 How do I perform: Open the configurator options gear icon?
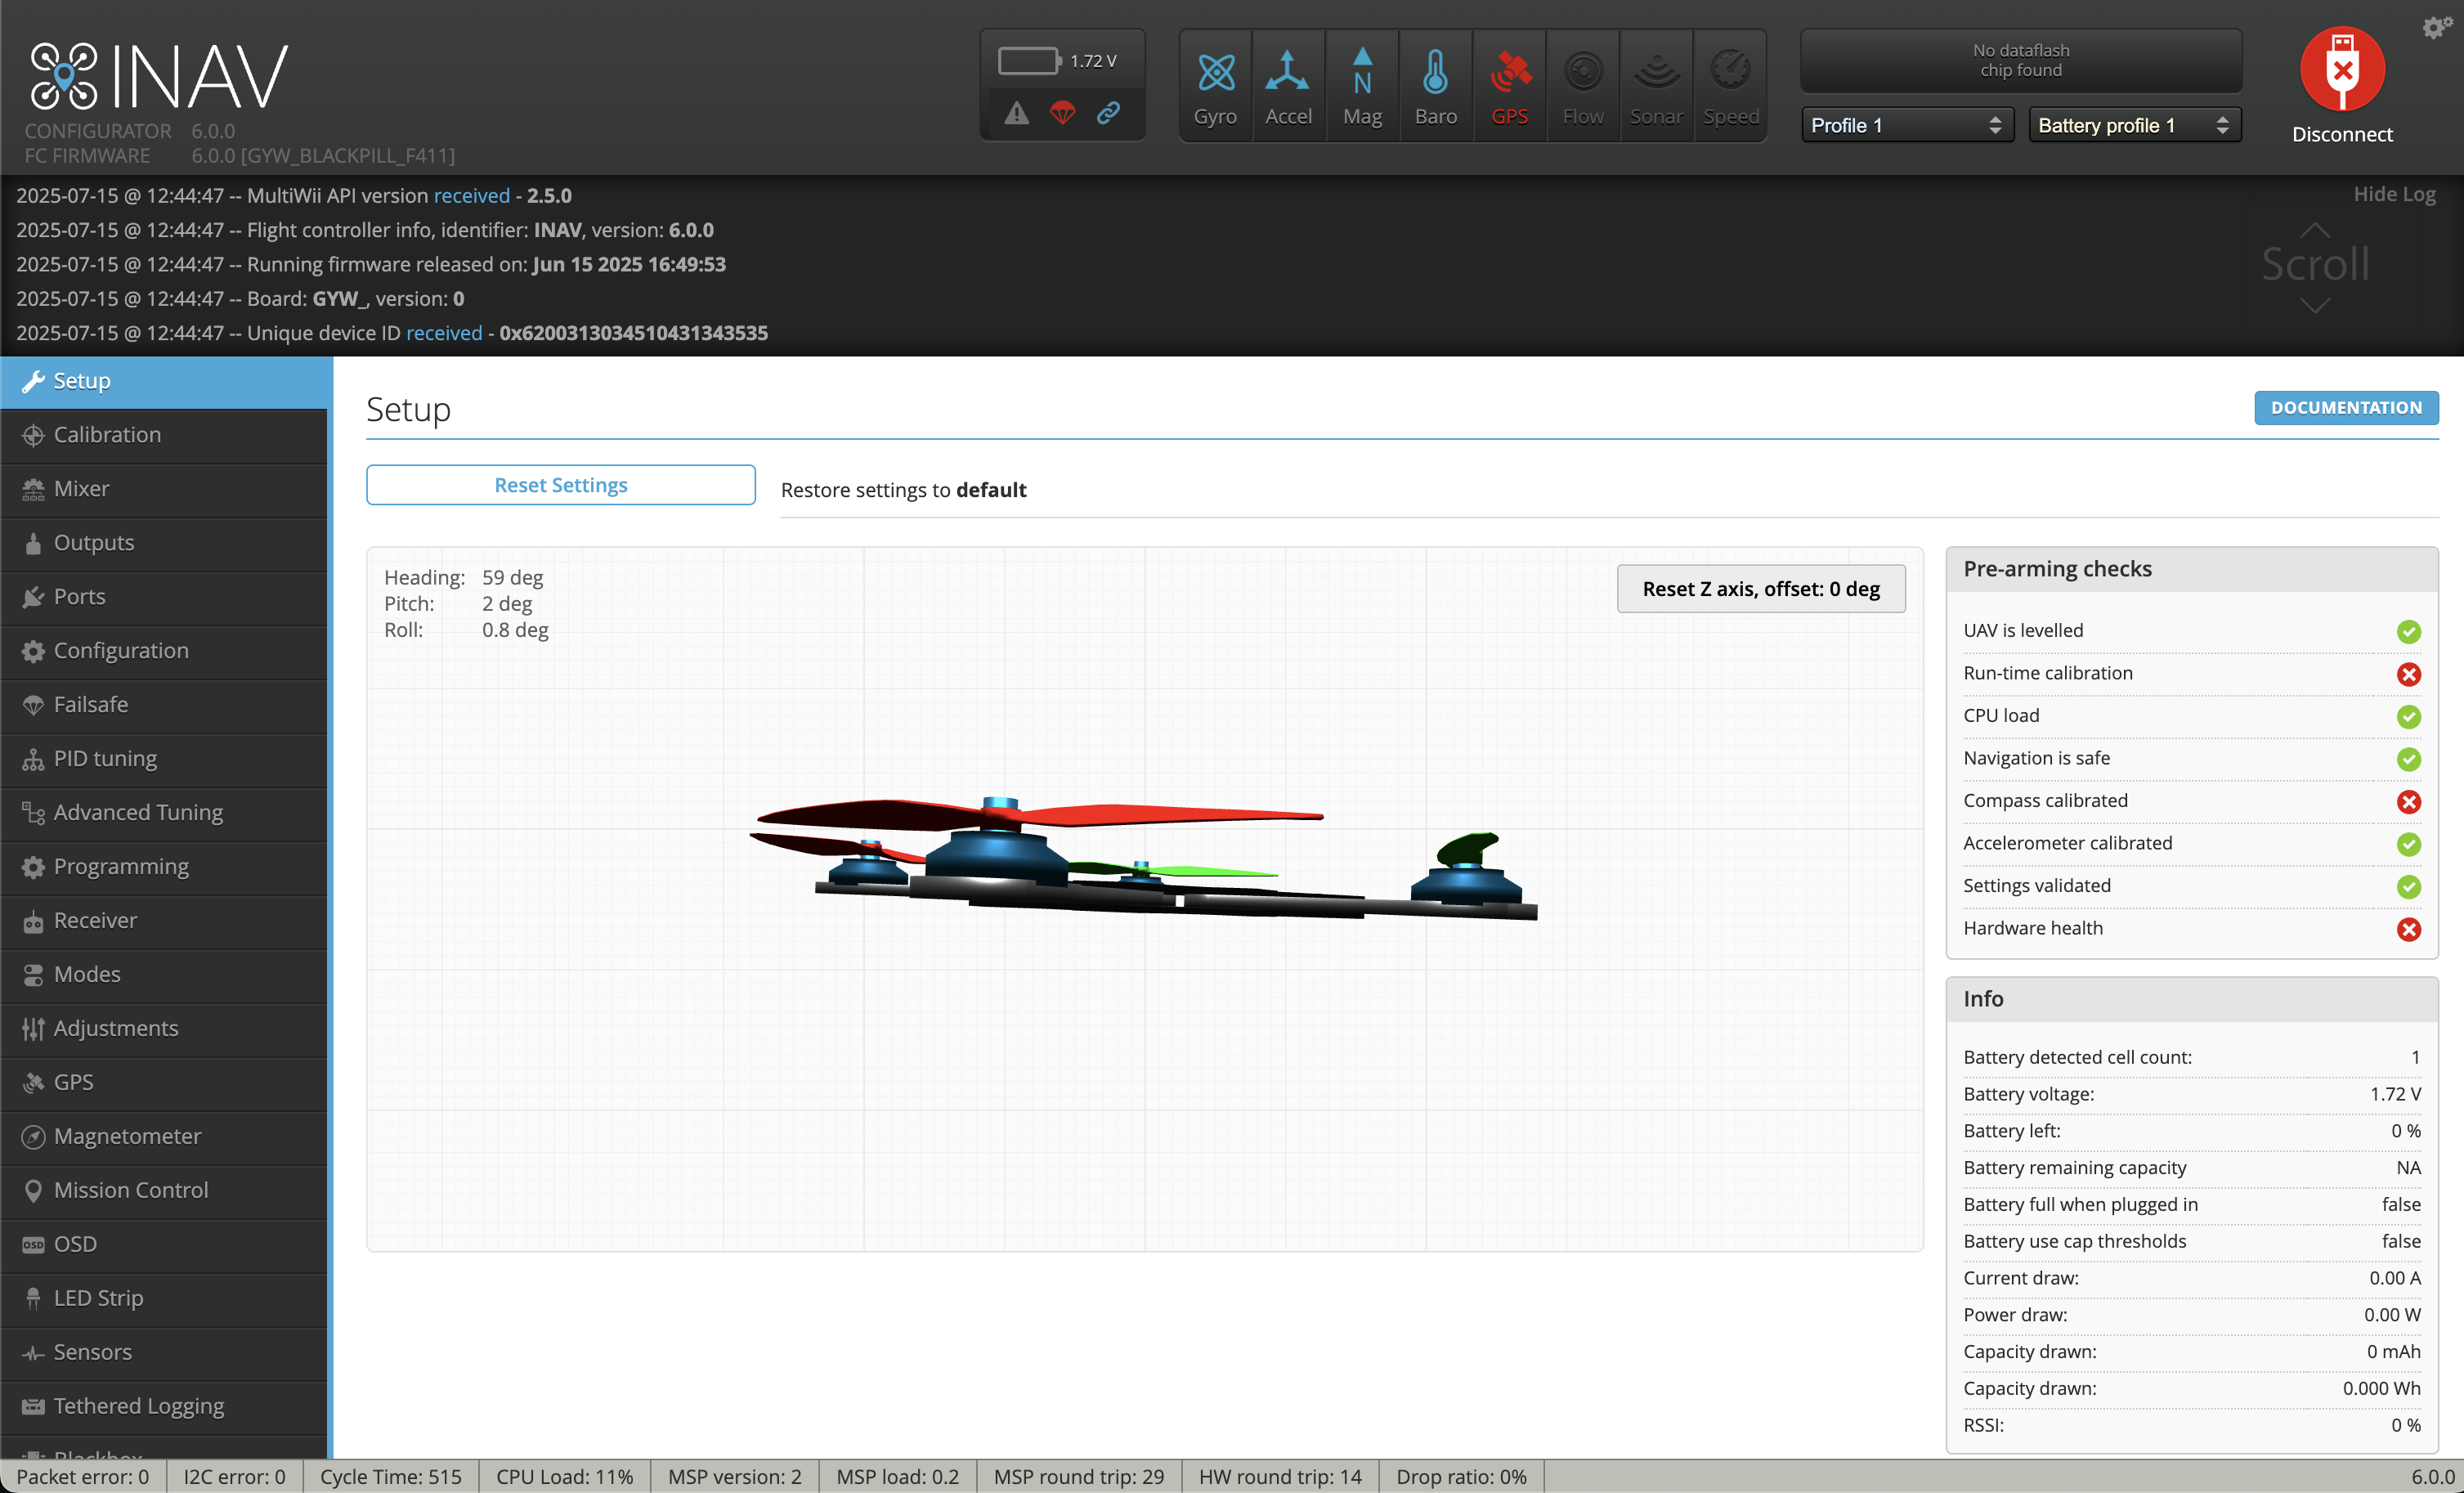(2436, 27)
